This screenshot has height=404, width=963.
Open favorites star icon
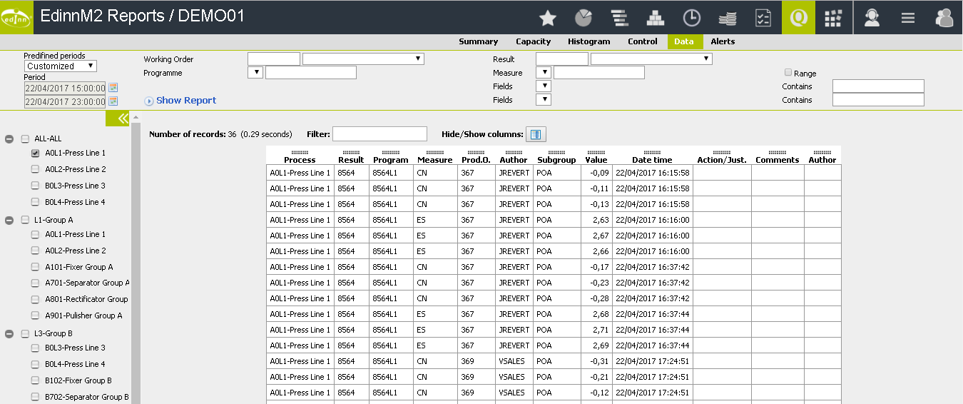(x=547, y=18)
